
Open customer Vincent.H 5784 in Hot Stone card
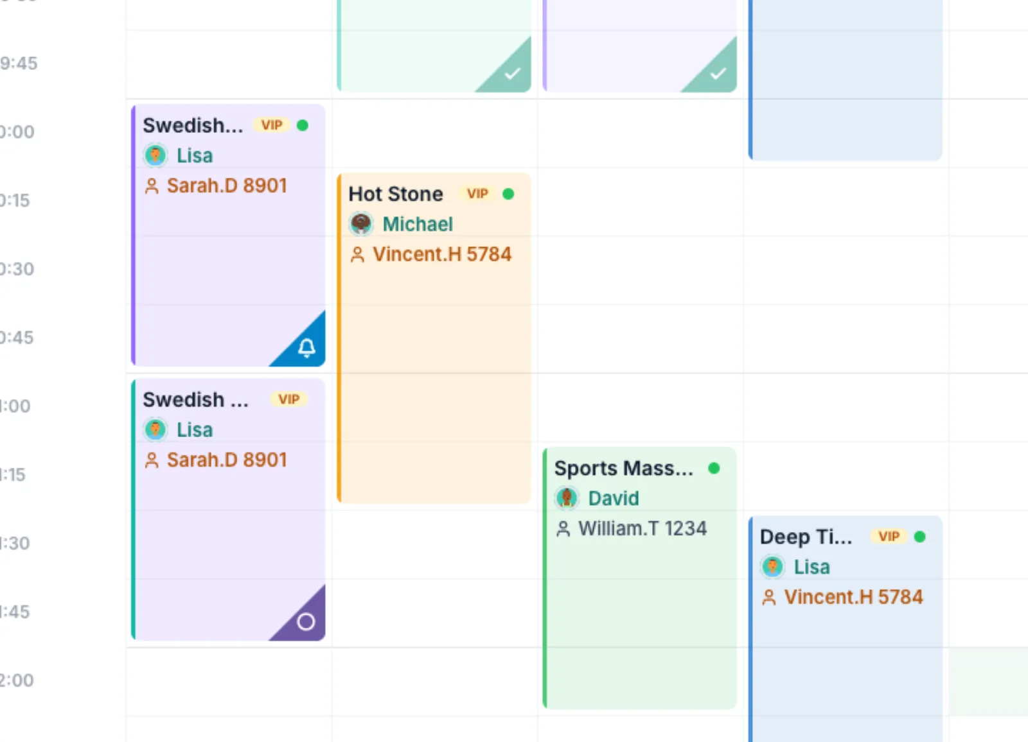coord(442,254)
